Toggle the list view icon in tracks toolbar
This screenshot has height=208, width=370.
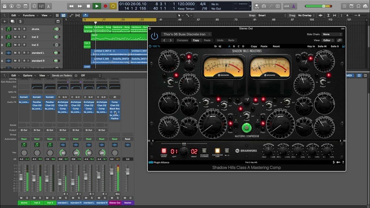click(x=63, y=15)
